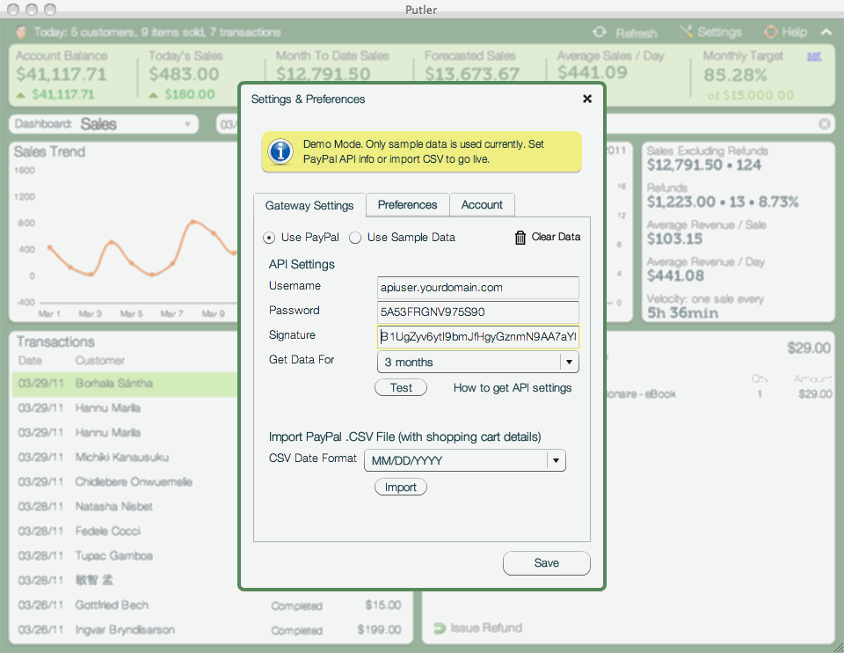Click the $15.00 amount in transactions
The width and height of the screenshot is (844, 653).
pos(383,605)
